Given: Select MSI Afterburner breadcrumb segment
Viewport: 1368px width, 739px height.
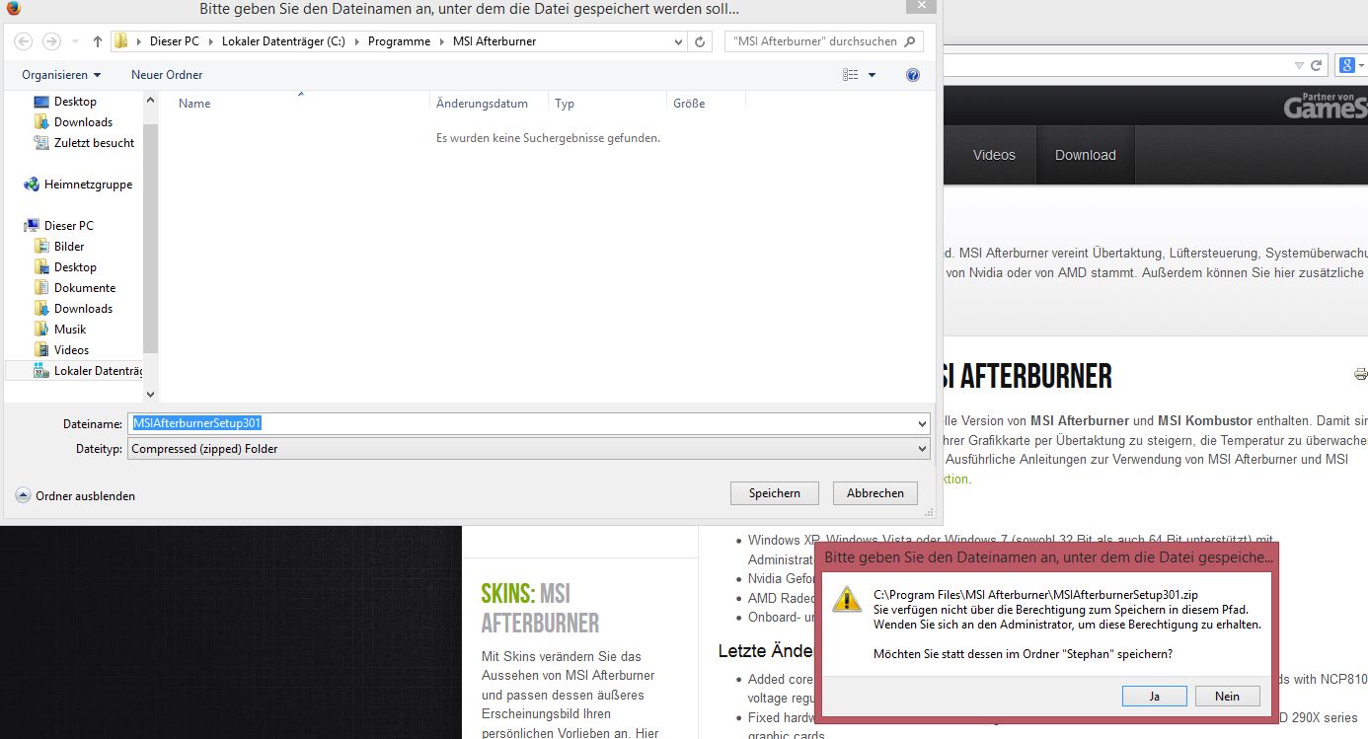Looking at the screenshot, I should pos(494,41).
